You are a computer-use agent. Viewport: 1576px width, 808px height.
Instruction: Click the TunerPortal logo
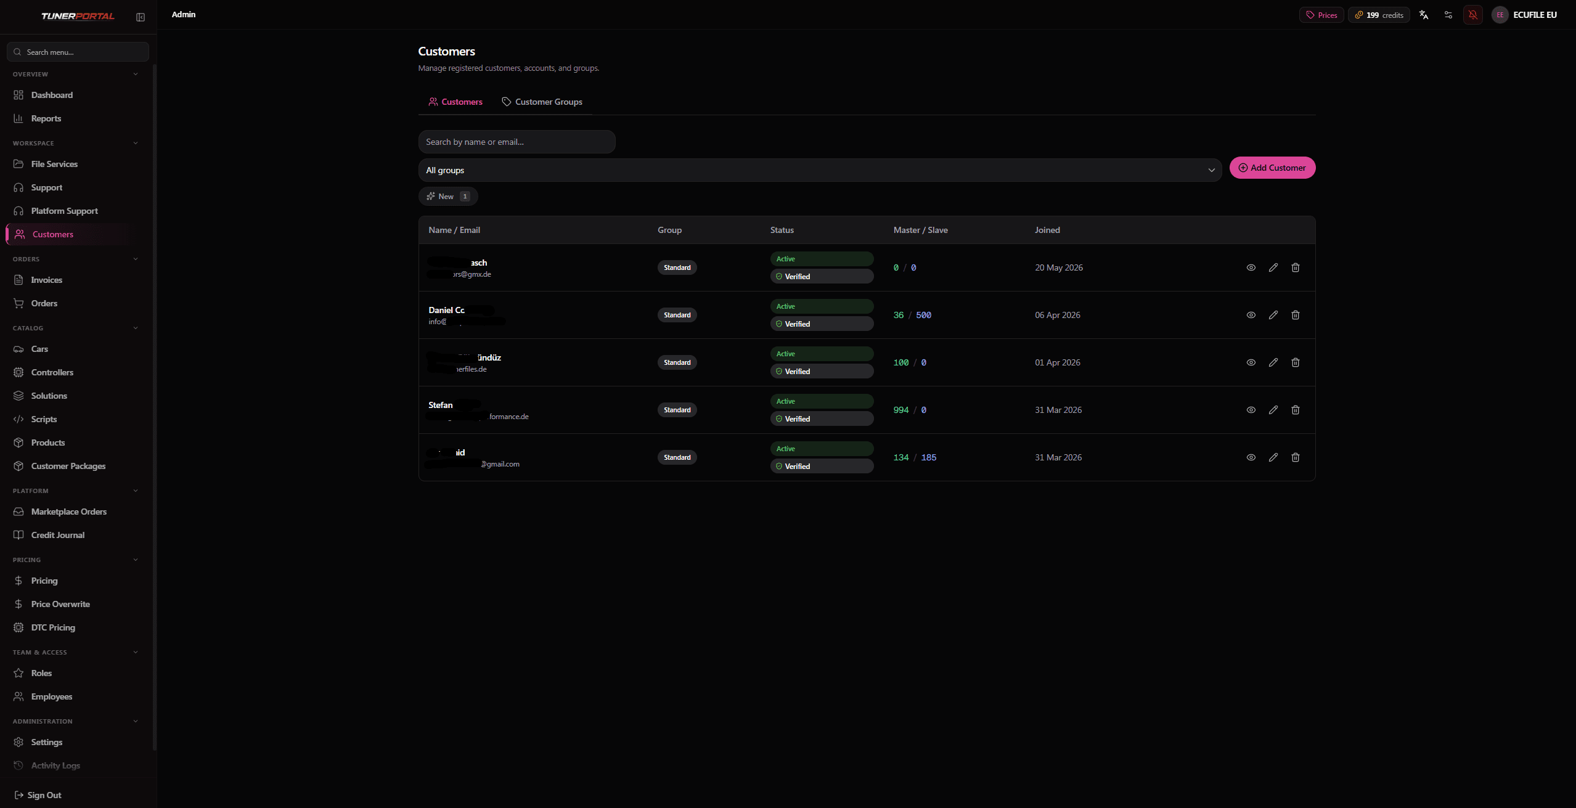point(78,16)
